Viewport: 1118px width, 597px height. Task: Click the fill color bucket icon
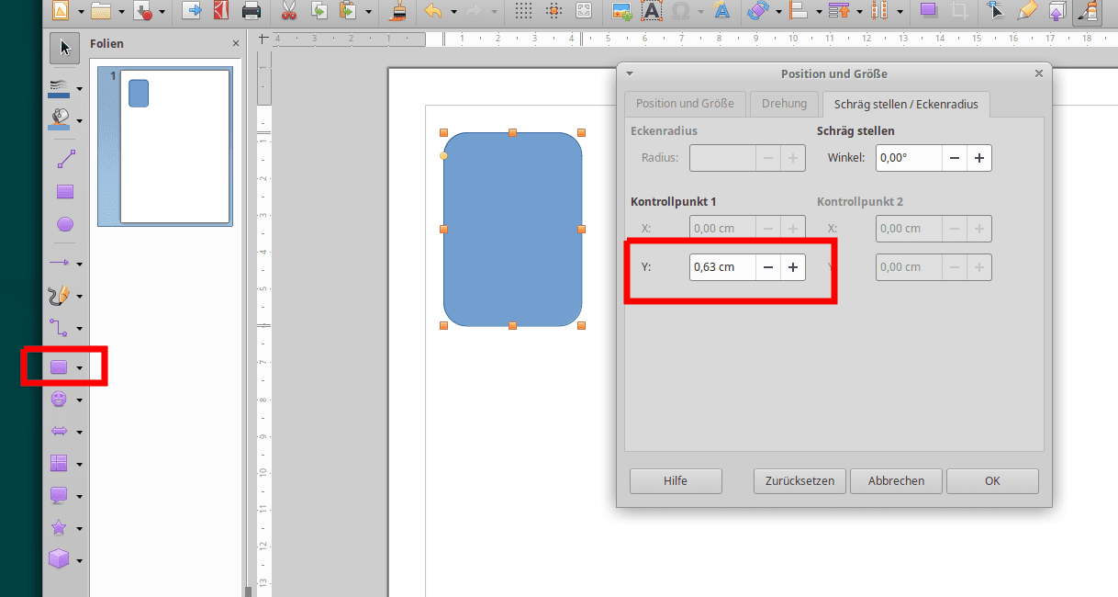coord(59,118)
